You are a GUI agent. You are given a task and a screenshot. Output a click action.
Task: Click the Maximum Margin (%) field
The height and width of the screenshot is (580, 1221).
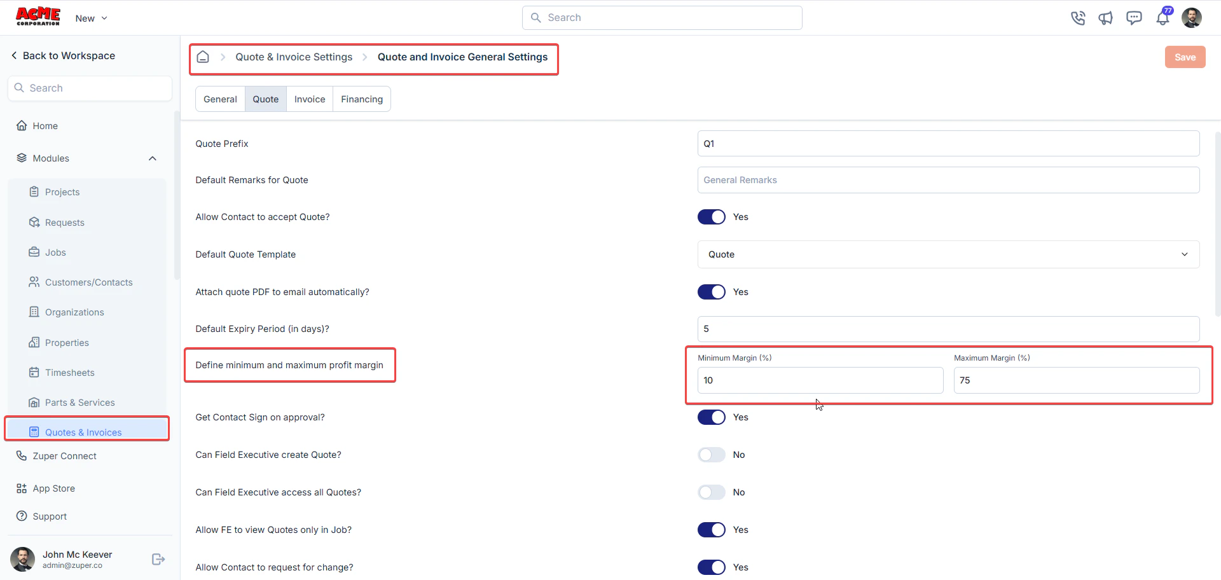point(1077,380)
